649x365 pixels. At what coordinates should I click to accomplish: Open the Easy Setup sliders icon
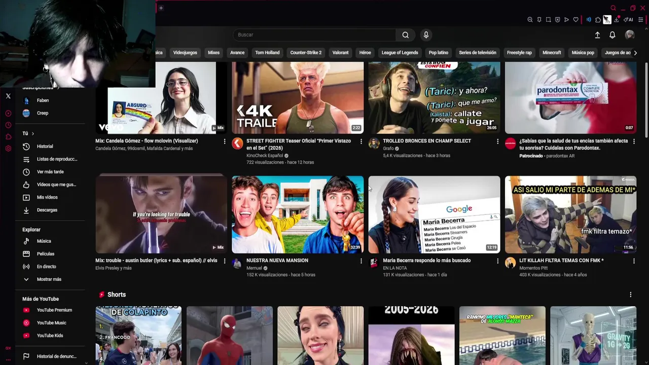pos(640,20)
